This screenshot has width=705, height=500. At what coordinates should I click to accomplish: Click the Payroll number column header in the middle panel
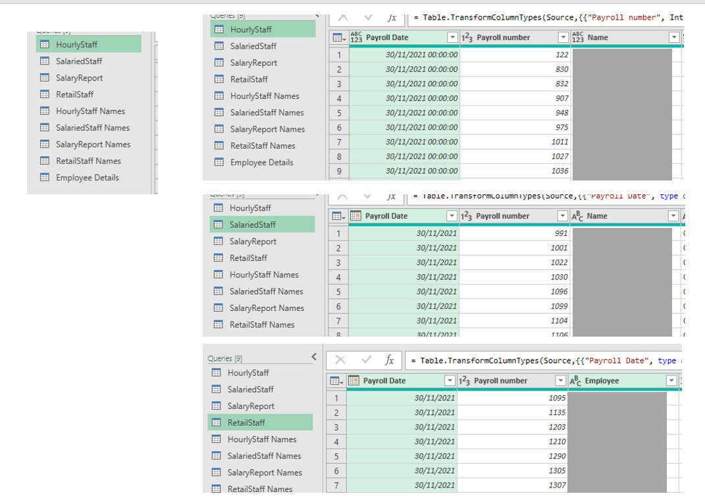514,216
